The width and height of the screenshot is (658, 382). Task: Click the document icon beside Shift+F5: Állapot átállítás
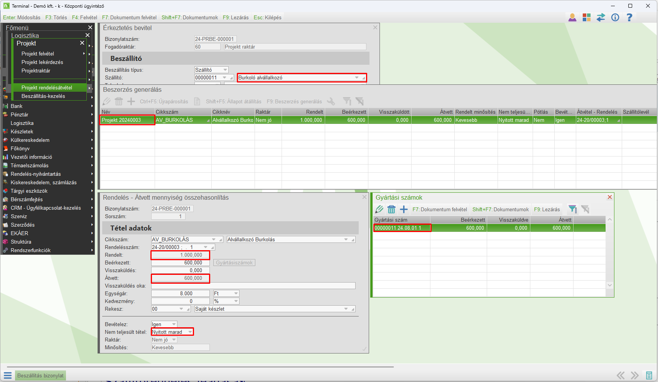(197, 101)
